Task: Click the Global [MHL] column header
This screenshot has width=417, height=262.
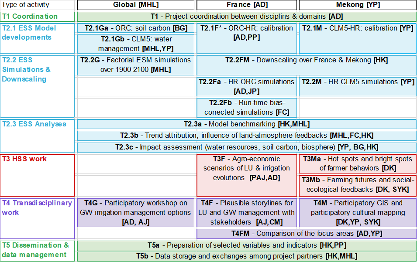Action: coord(135,5)
